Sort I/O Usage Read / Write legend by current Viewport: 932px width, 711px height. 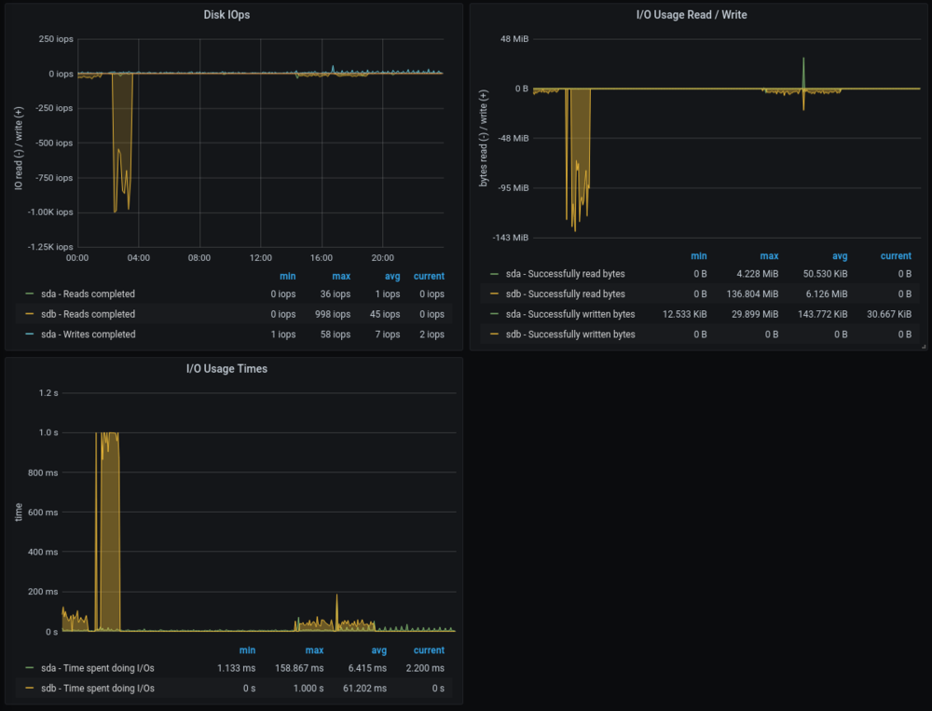point(896,256)
